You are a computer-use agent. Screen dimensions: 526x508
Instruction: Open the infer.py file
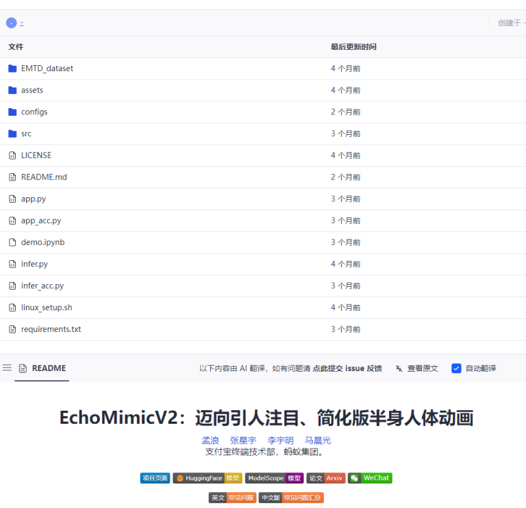[34, 264]
